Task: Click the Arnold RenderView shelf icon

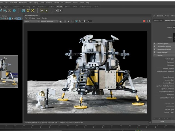Action: click(56, 10)
